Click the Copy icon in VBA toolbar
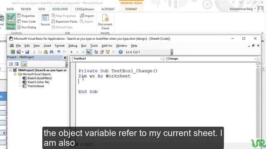This screenshot has width=266, height=149. [x=40, y=52]
